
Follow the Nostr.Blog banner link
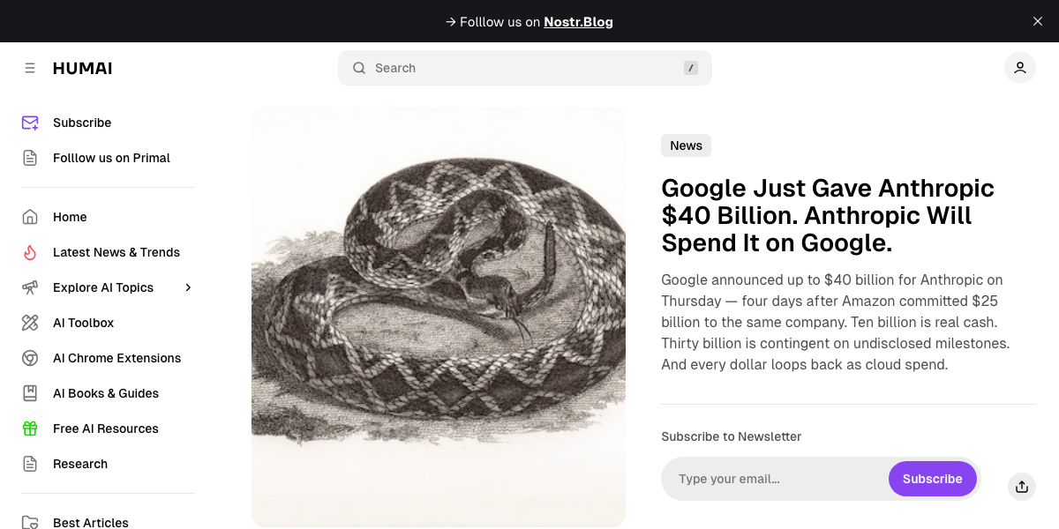578,21
